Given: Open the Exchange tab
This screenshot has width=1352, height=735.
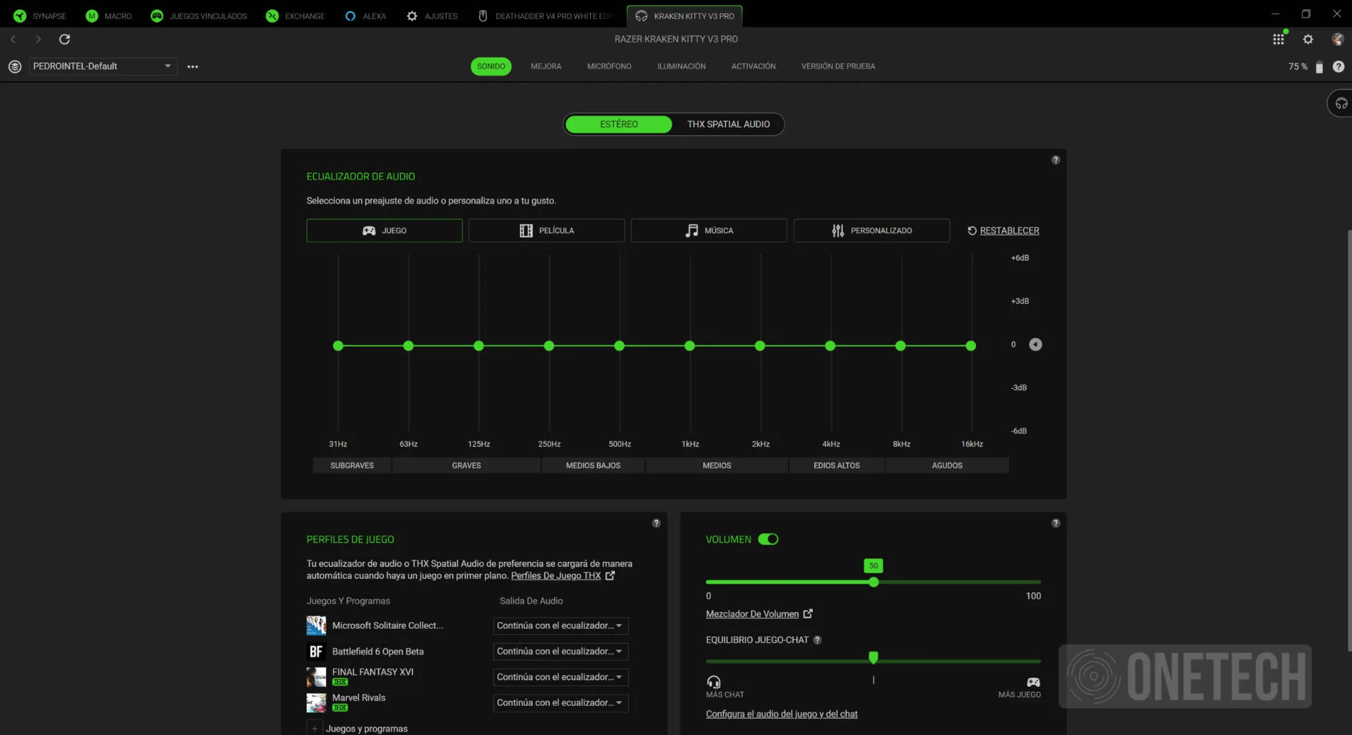Looking at the screenshot, I should click(x=296, y=16).
